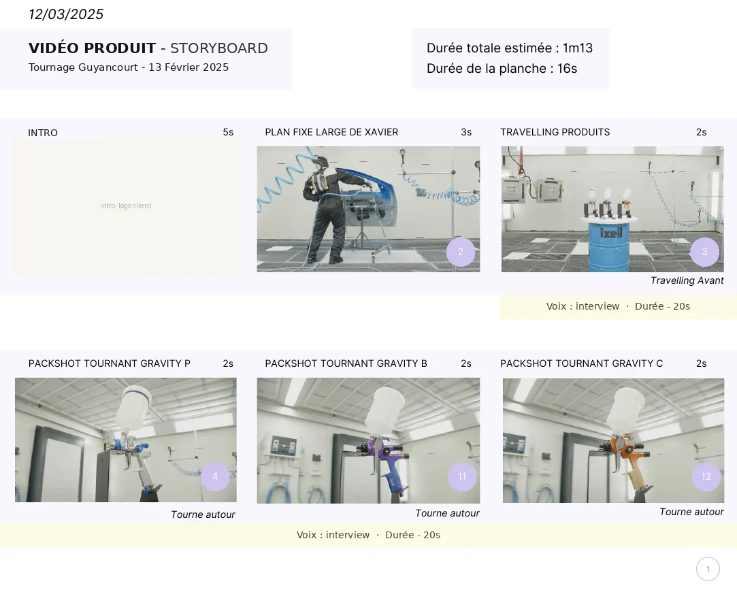Click the purple shot number 3 badge
This screenshot has width=737, height=590.
704,252
